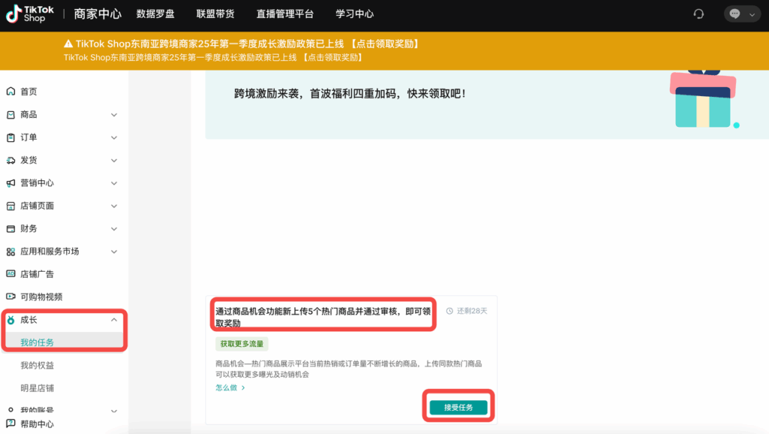Switch to 数据罗盘 in the top navigation
The height and width of the screenshot is (434, 769).
click(154, 13)
